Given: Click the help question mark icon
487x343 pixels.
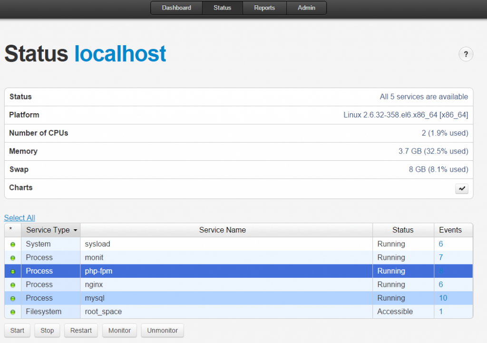Looking at the screenshot, I should 466,54.
